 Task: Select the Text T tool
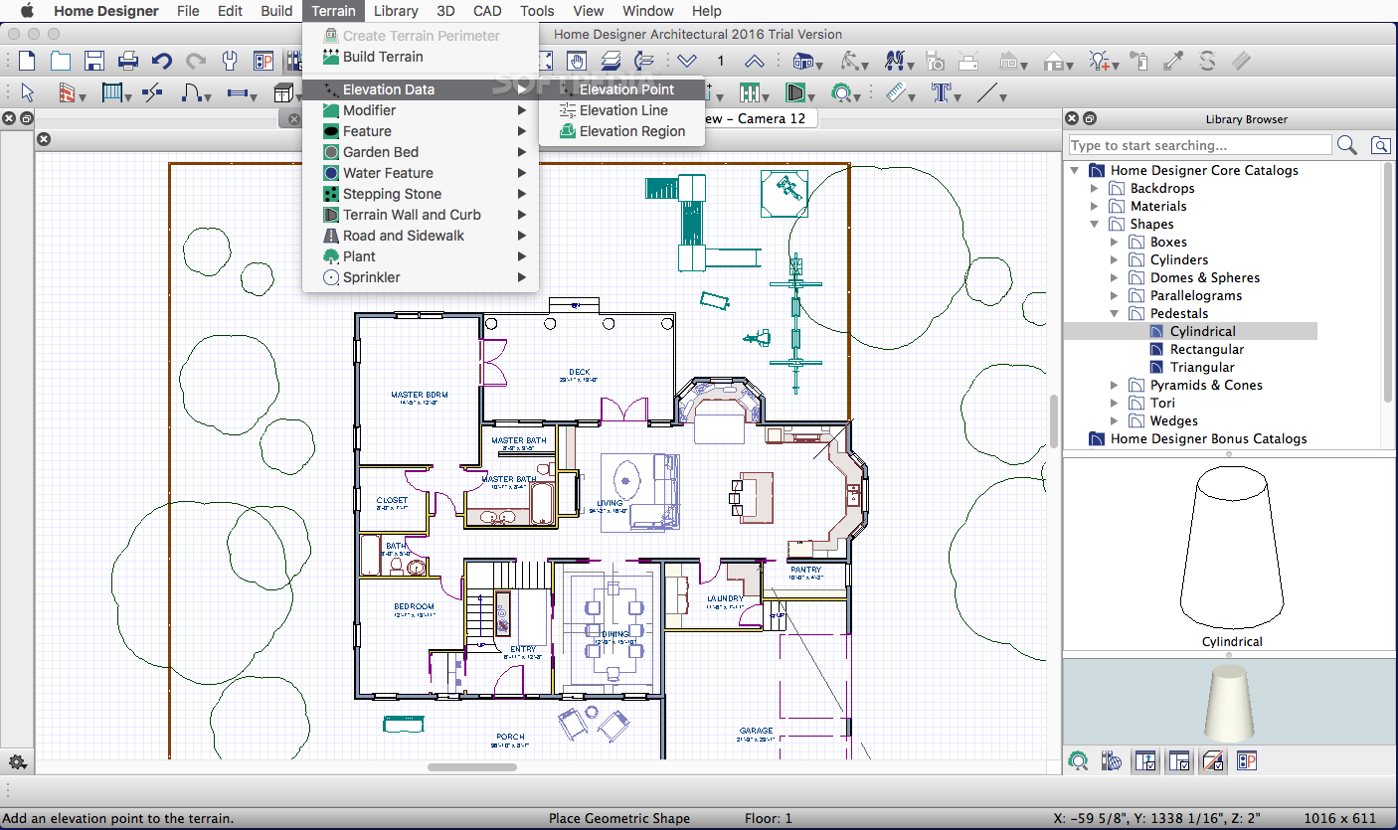[x=942, y=93]
